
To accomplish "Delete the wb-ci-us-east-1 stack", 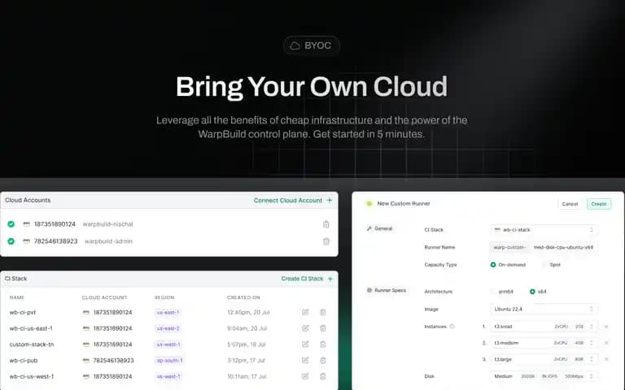I will pyautogui.click(x=323, y=328).
